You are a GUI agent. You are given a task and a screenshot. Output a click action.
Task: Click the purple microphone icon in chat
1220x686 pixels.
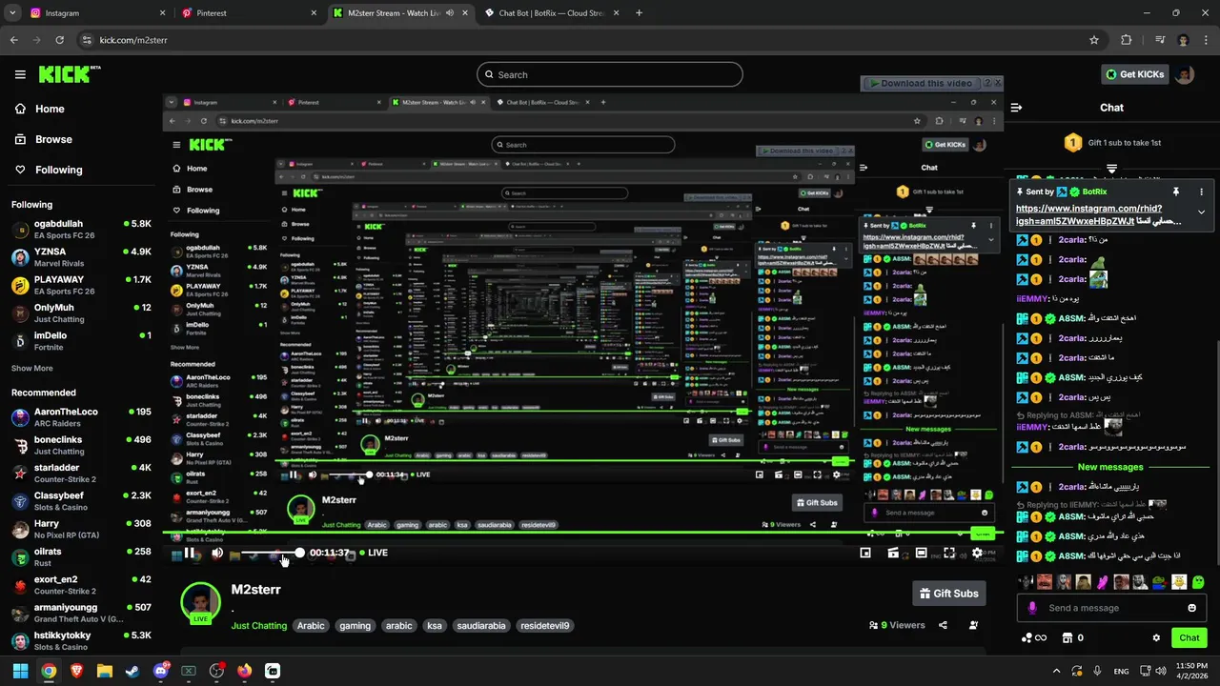coord(1031,608)
